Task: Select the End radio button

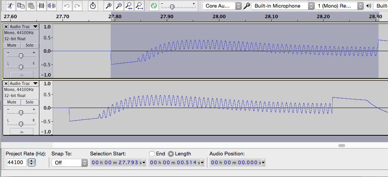Action: 152,154
